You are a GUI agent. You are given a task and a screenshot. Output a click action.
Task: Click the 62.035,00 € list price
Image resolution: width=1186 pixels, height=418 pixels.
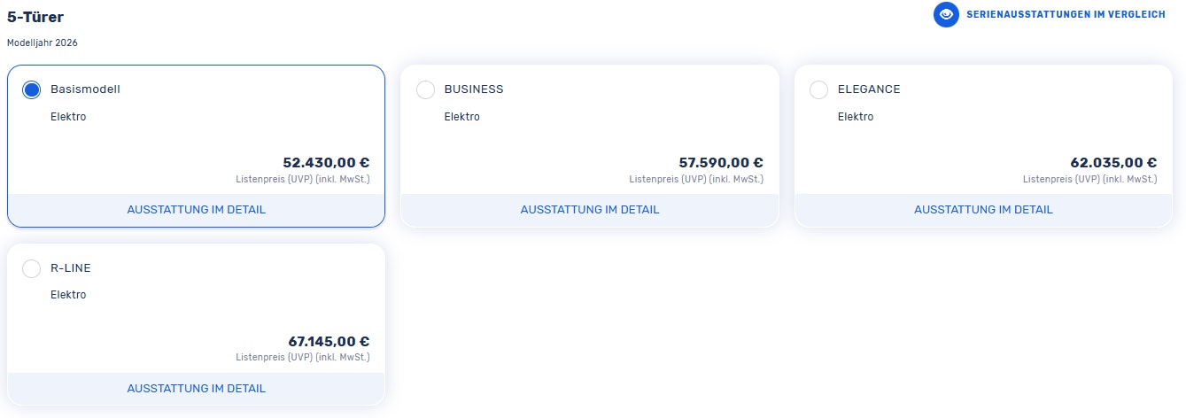tap(1113, 163)
